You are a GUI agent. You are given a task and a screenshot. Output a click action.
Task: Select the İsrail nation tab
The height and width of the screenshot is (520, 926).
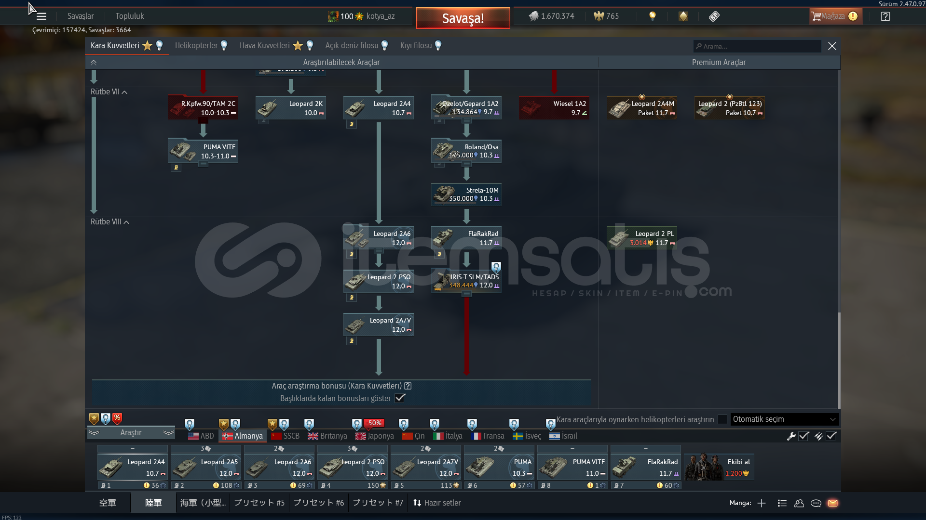pos(563,436)
